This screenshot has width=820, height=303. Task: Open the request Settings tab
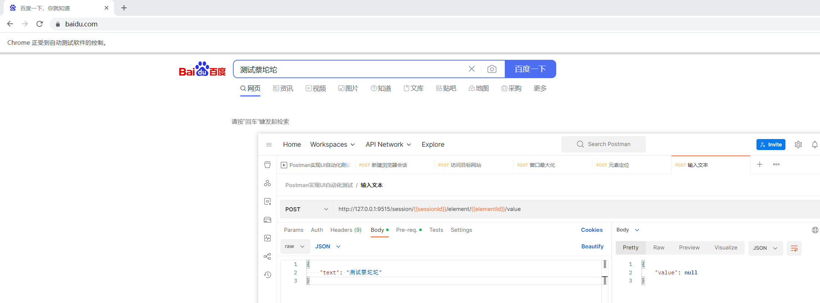(461, 230)
